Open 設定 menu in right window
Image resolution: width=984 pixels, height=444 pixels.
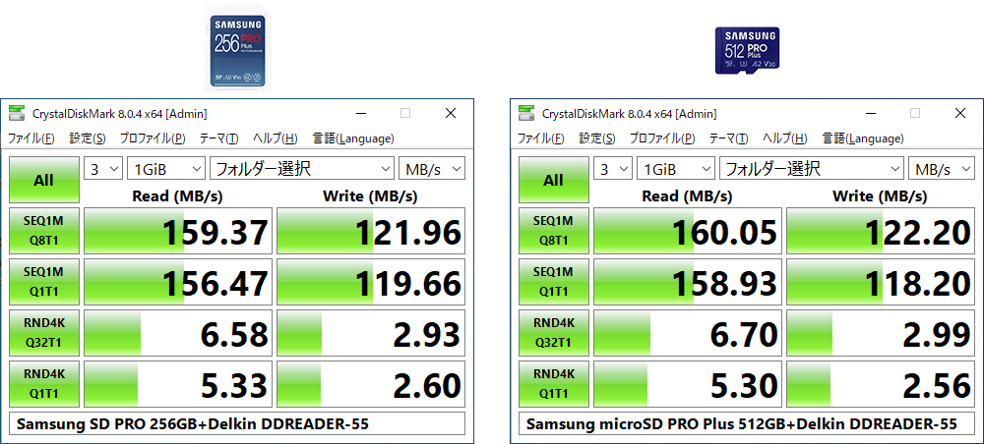pos(597,139)
